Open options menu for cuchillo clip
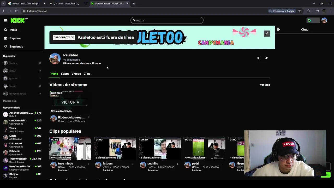The width and height of the screenshot is (334, 188). (177, 164)
